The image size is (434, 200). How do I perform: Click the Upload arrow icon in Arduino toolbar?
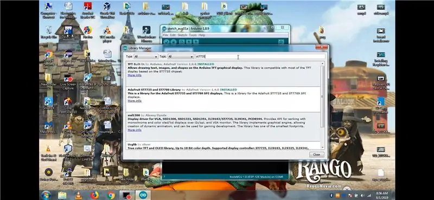coord(174,42)
